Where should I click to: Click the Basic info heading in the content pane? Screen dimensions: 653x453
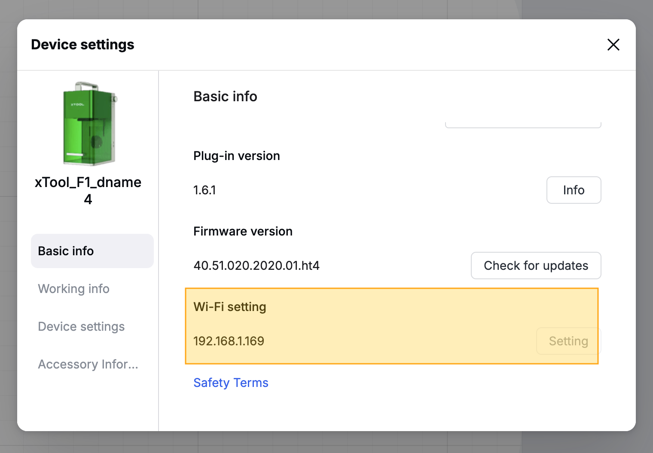pyautogui.click(x=225, y=97)
